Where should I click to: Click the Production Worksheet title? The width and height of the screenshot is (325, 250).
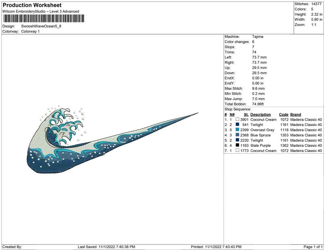(x=32, y=5)
